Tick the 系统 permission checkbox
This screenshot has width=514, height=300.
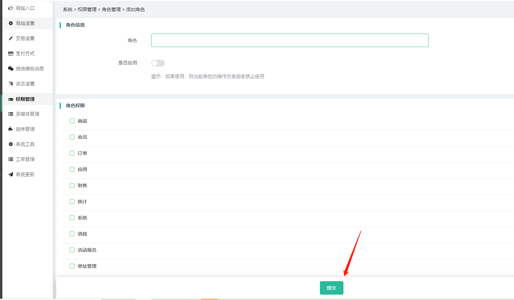[x=72, y=218]
